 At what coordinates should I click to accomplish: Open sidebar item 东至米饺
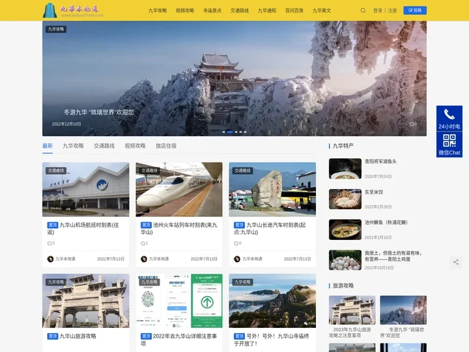(x=374, y=192)
